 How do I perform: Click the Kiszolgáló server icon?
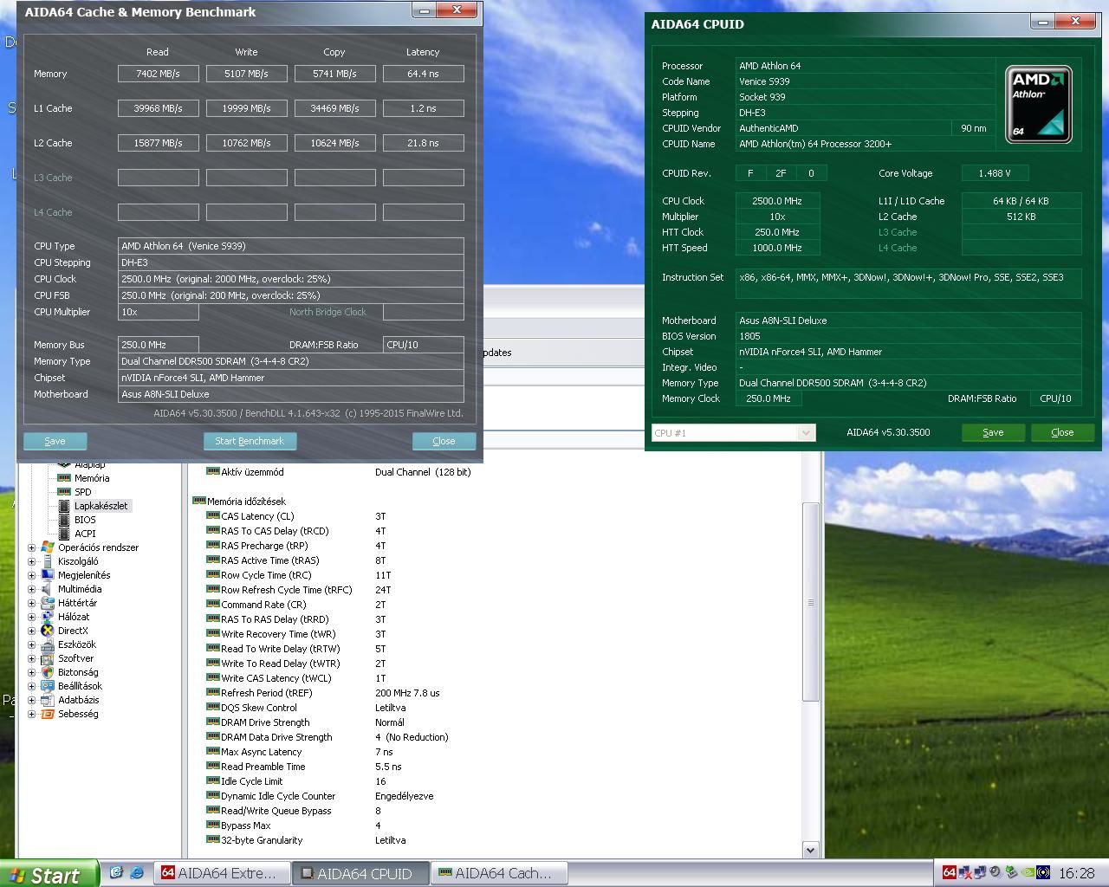[x=48, y=561]
